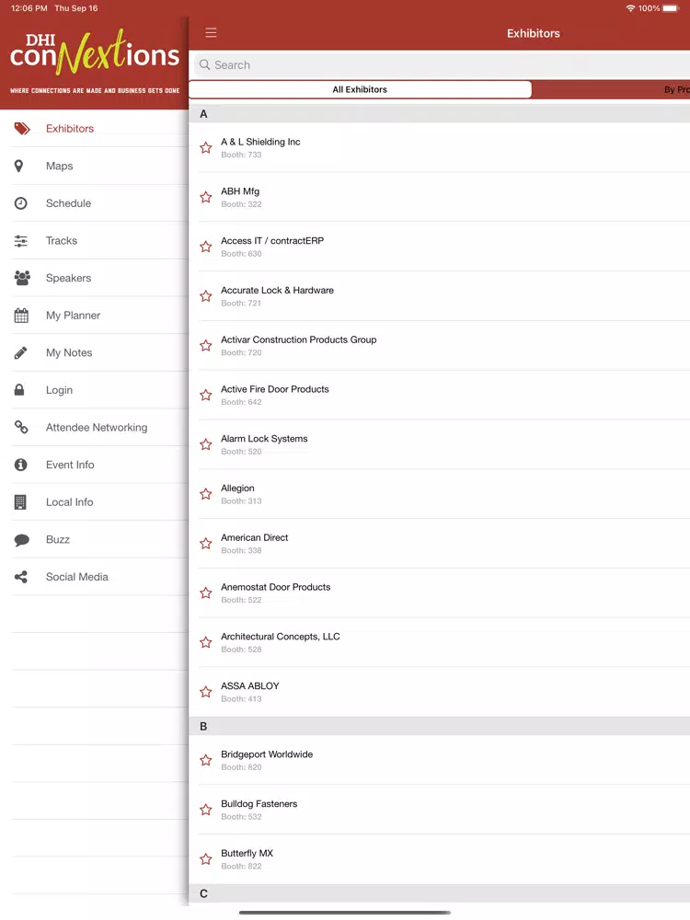Favorite Active Fire Door Products
The height and width of the screenshot is (920, 690).
(x=205, y=395)
